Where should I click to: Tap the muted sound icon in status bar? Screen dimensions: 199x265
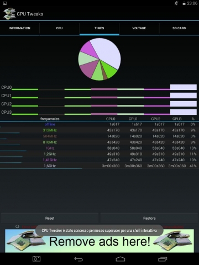[x=176, y=3]
